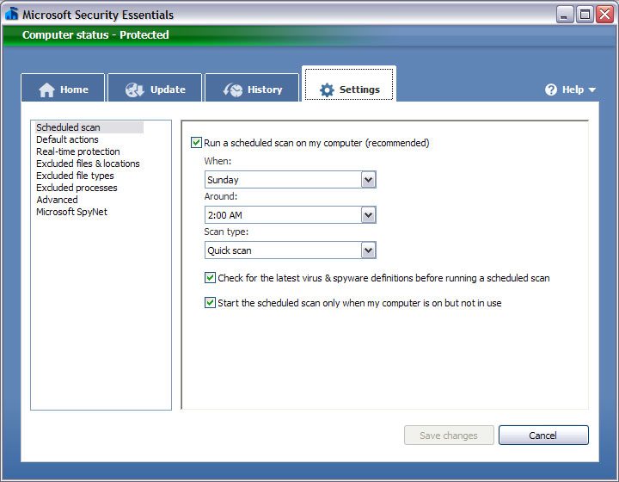Click the gear icon on Settings tab
619x482 pixels.
click(327, 90)
